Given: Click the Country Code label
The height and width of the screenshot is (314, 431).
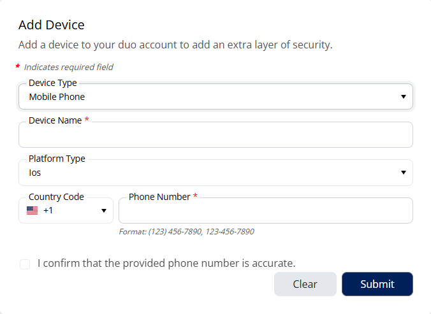Looking at the screenshot, I should coord(56,197).
